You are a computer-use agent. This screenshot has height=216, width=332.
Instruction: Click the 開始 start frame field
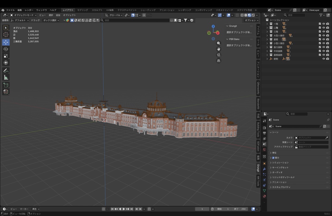[223, 209]
